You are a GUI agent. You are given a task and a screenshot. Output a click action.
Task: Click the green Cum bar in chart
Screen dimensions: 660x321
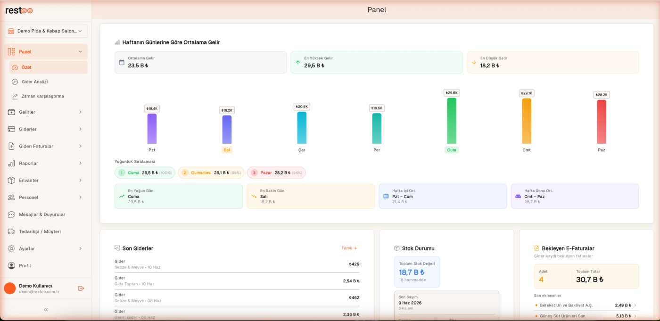point(452,121)
